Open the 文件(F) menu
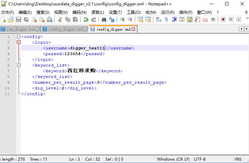 [x=7, y=12]
